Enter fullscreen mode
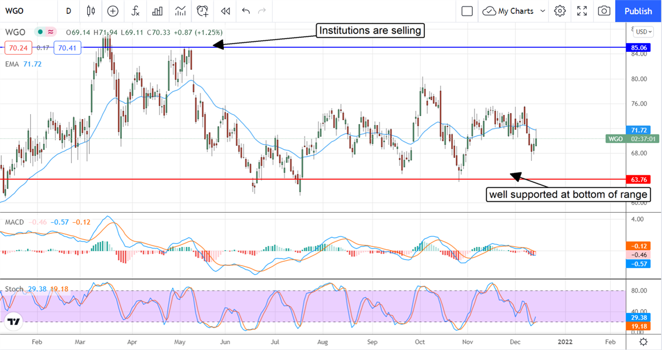Viewport: 662px width, 350px height. (582, 11)
